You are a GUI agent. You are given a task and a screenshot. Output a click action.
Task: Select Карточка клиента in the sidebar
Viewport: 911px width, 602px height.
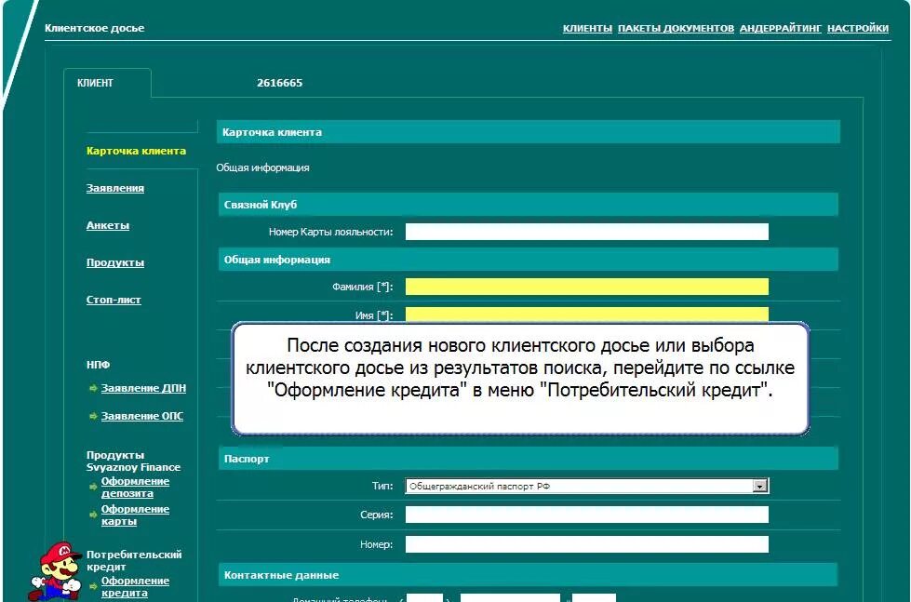(x=136, y=151)
